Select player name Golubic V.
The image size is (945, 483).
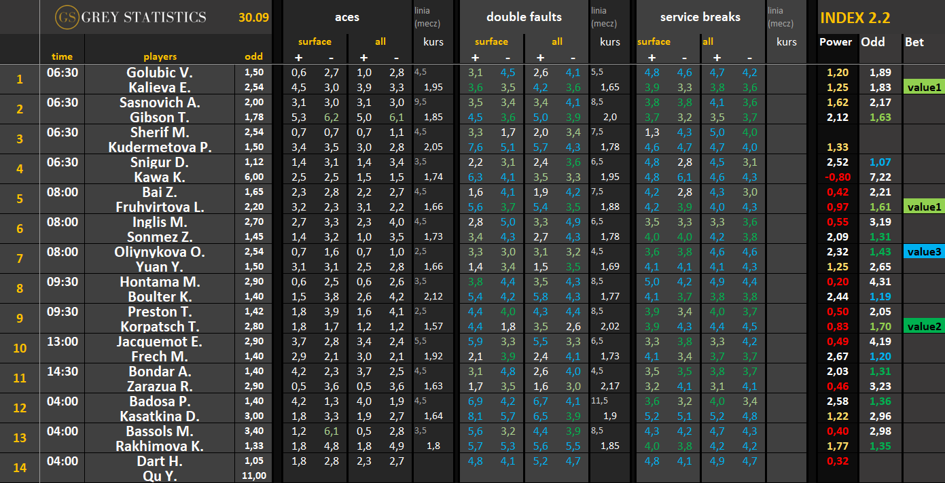pos(160,72)
